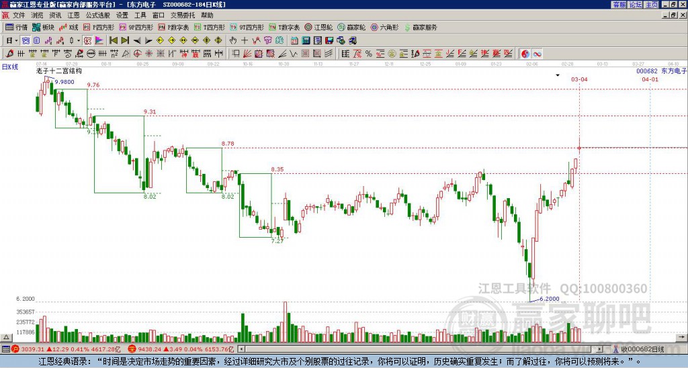Click the 8.35 level label
Viewport: 688px width, 368px height.
(277, 169)
